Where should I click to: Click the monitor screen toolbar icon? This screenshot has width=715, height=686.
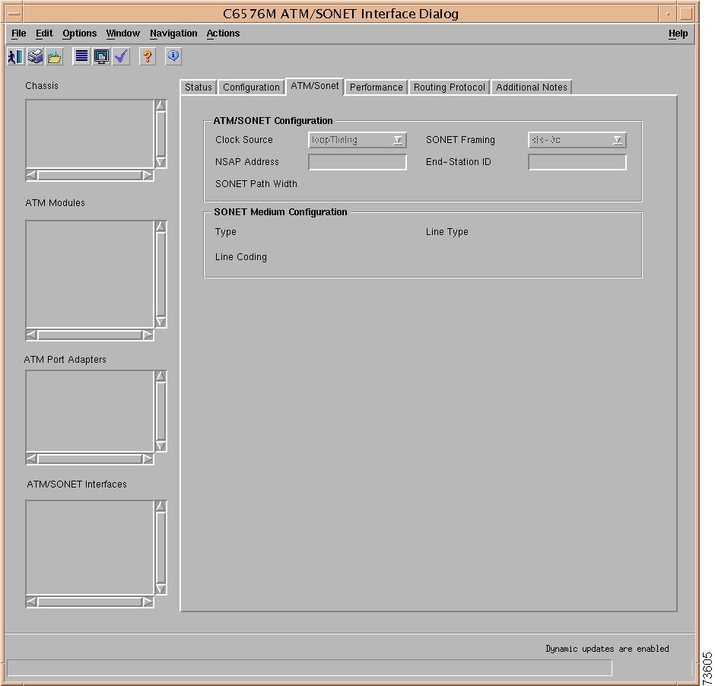101,56
